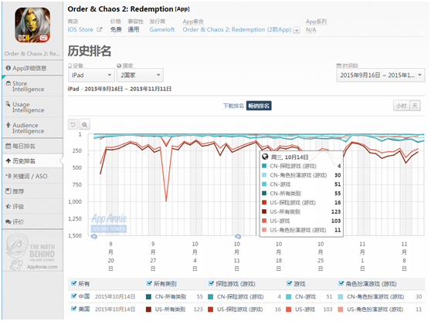This screenshot has width=431, height=321.
Task: Open the iPad device dropdown
Action: pos(91,75)
